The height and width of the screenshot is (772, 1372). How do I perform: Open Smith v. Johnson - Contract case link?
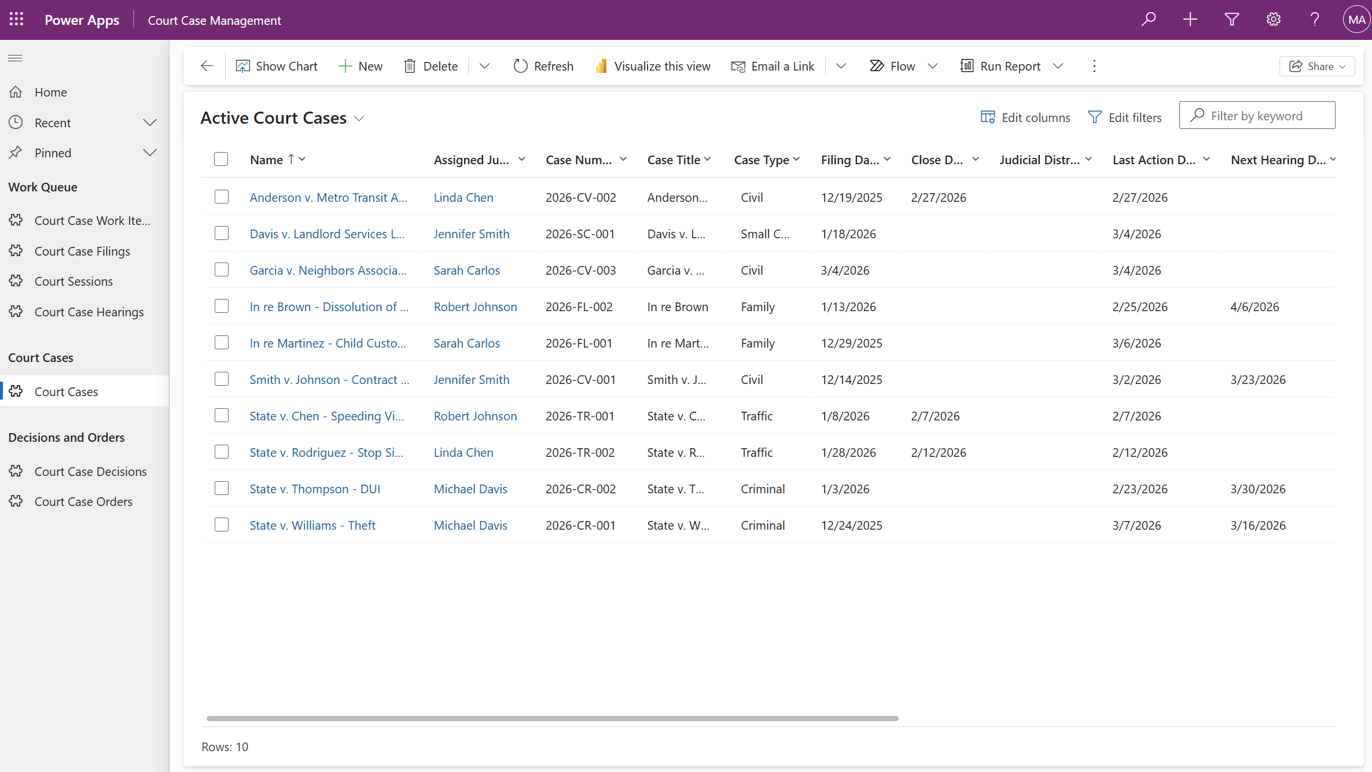[x=329, y=379]
